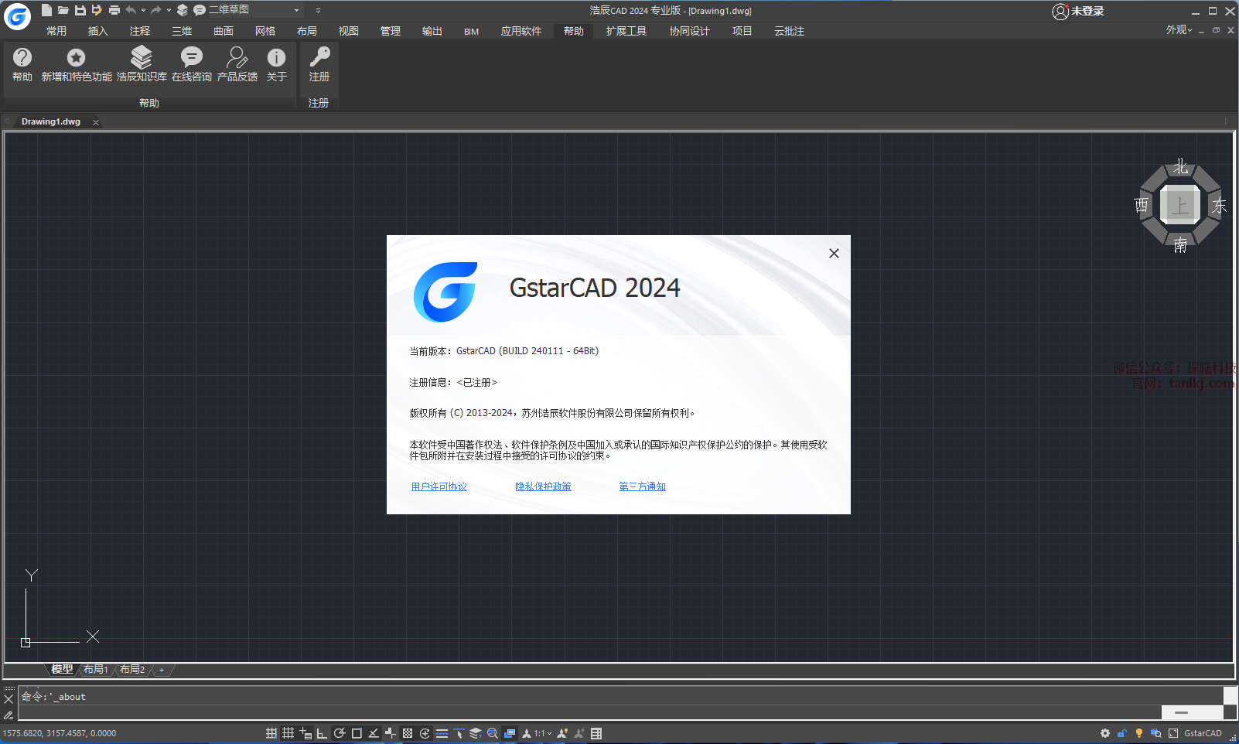Click the save icon in quick access toolbar
Viewport: 1239px width, 744px height.
(x=80, y=10)
